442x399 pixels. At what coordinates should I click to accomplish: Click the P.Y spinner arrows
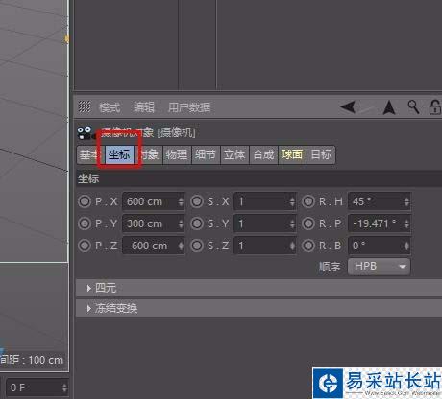click(181, 223)
